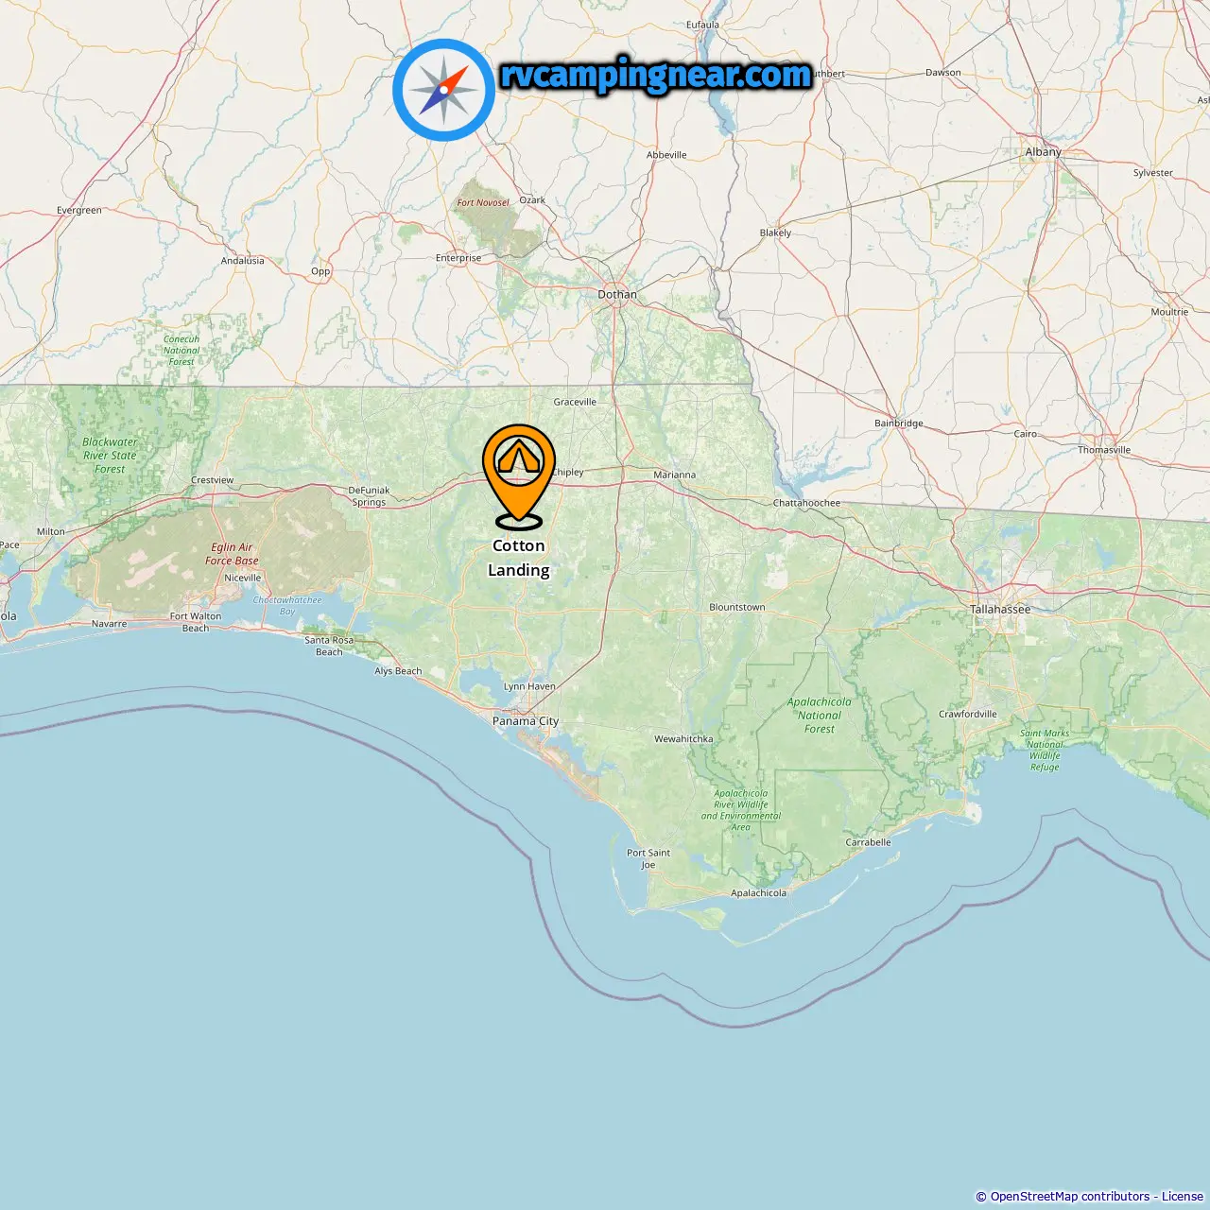Select the Blackwater River State Forest label
1210x1210 pixels.
(x=110, y=455)
